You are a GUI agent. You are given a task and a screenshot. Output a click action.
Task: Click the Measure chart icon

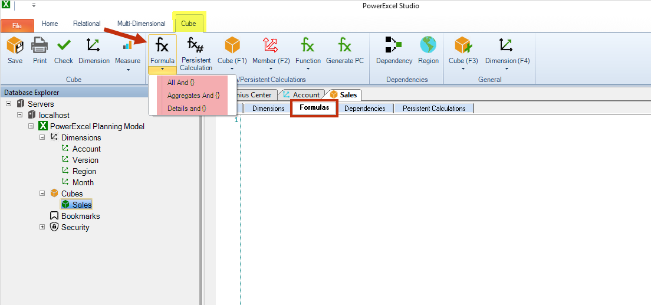pyautogui.click(x=127, y=45)
